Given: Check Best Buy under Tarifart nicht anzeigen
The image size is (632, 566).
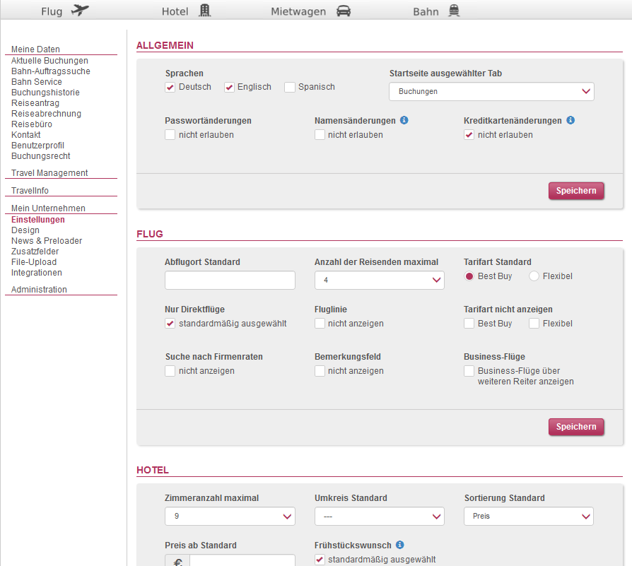Looking at the screenshot, I should tap(469, 323).
